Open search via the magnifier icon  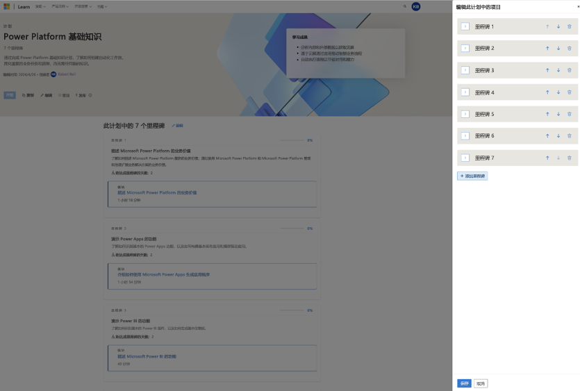[405, 6]
